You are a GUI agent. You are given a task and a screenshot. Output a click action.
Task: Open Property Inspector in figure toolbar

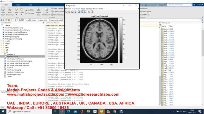(x=92, y=12)
